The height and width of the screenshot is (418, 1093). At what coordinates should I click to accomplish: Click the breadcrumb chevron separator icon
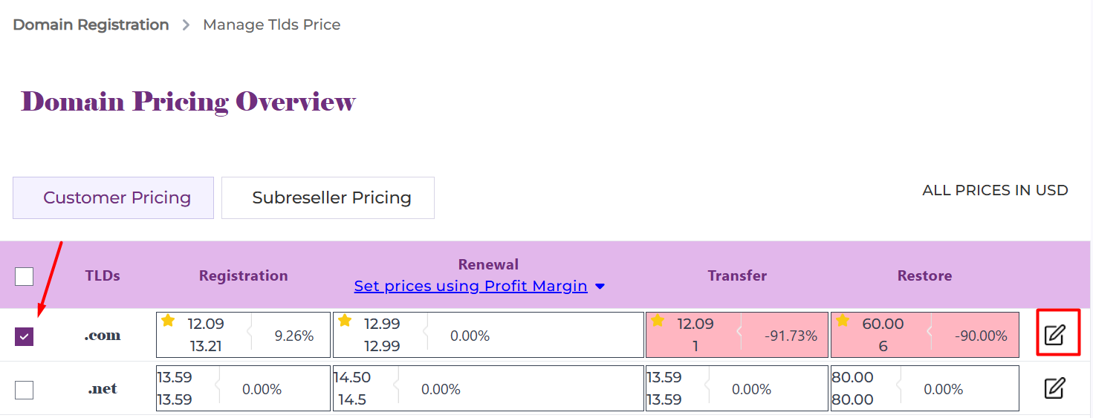[186, 25]
